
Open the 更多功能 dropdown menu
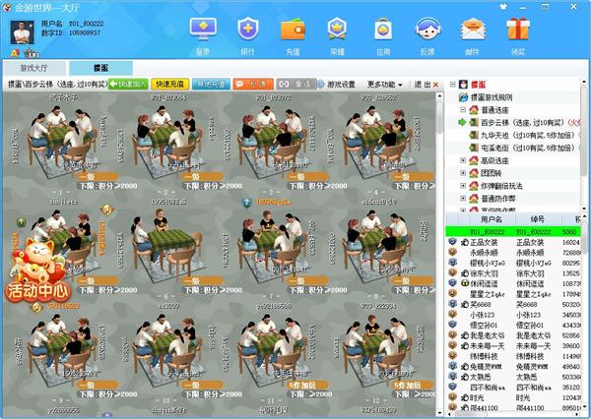[385, 85]
